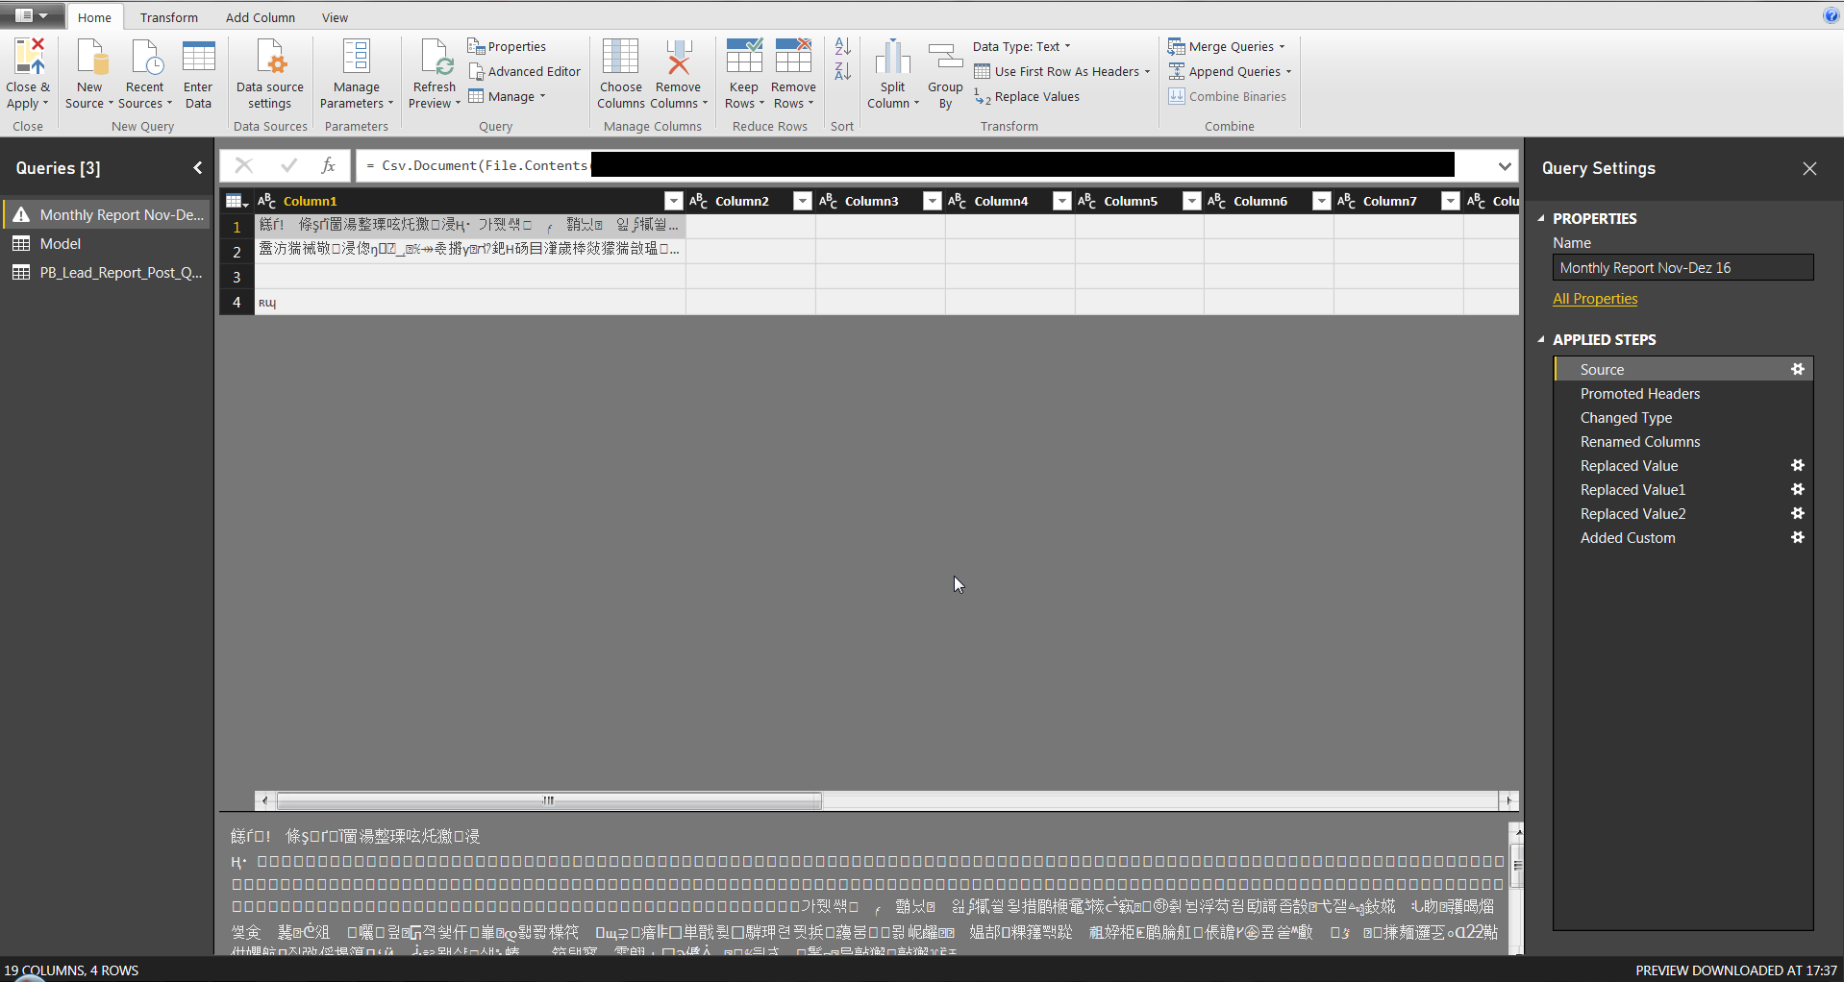
Task: Click the Keep Rows icon
Action: tap(743, 57)
